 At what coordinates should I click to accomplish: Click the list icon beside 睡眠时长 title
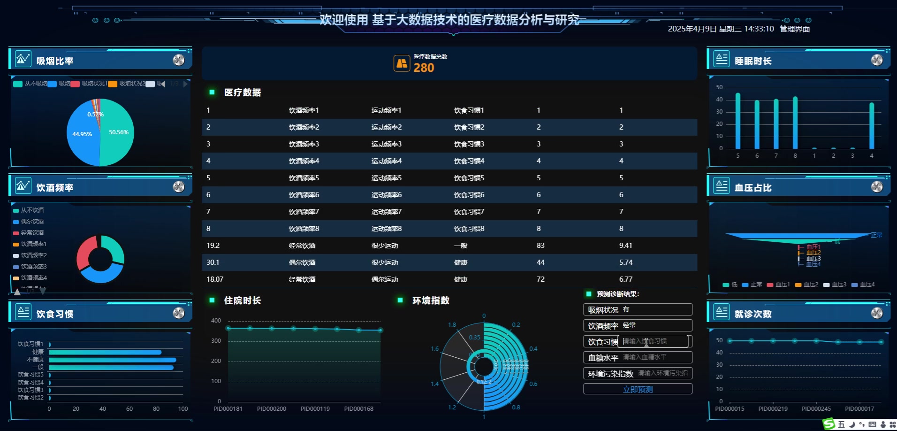[722, 59]
